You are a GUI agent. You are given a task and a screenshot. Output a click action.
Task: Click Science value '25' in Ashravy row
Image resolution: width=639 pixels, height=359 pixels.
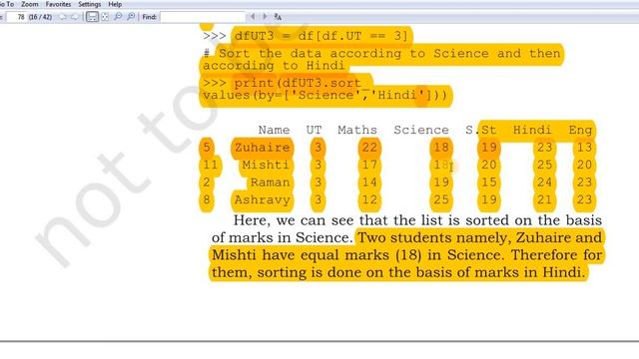pos(441,199)
